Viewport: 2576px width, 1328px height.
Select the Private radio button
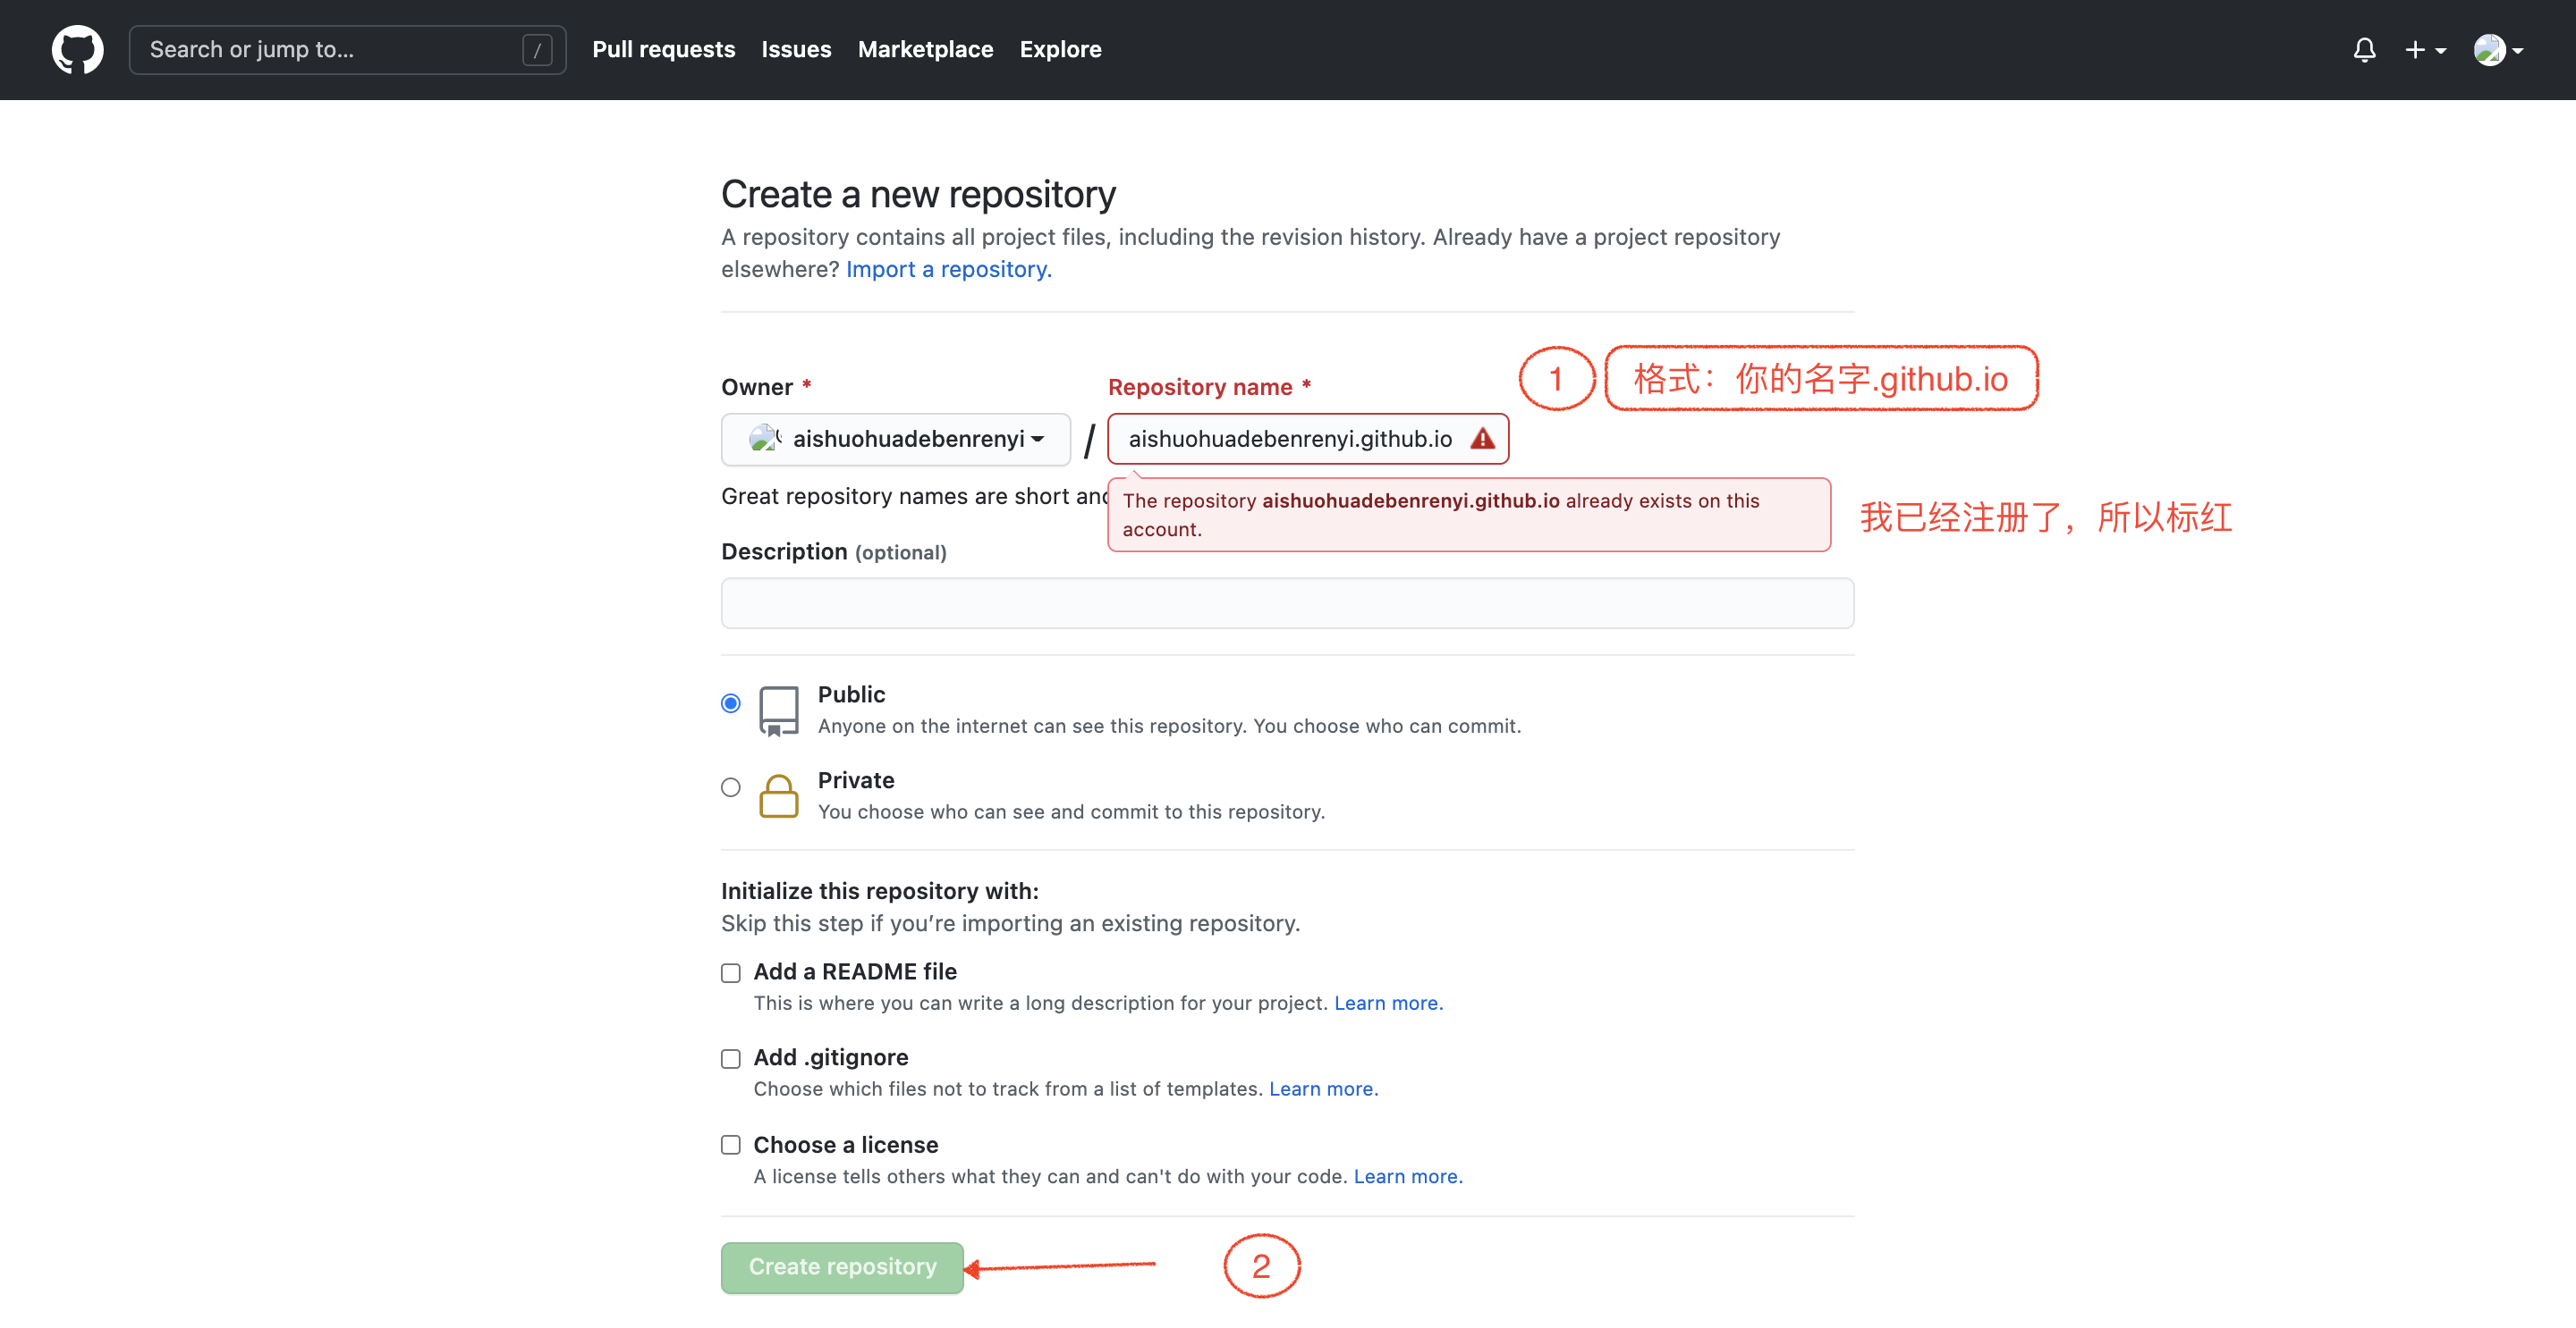(731, 787)
